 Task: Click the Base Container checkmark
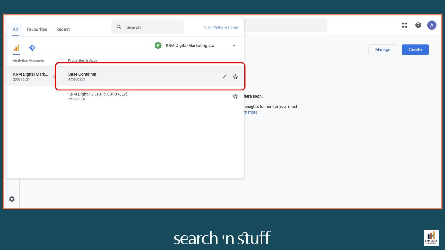(x=224, y=77)
